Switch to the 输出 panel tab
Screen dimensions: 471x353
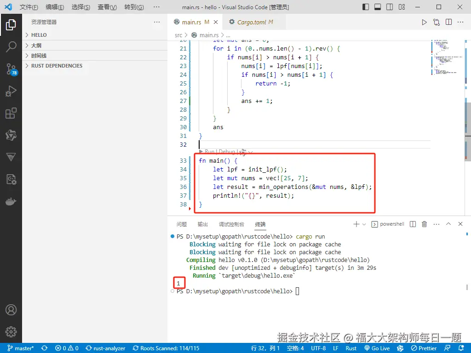point(203,224)
